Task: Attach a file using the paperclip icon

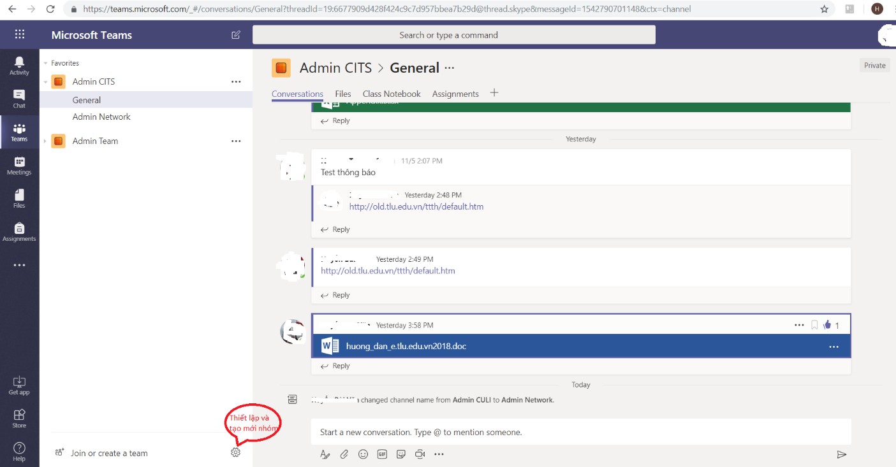Action: click(x=344, y=454)
